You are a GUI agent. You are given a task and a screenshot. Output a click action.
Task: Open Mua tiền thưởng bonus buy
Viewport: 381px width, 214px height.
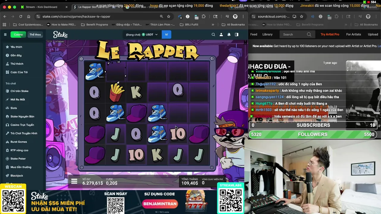tap(18, 167)
